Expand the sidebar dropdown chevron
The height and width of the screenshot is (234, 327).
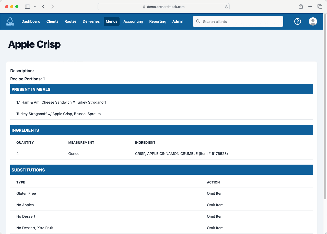(35, 7)
